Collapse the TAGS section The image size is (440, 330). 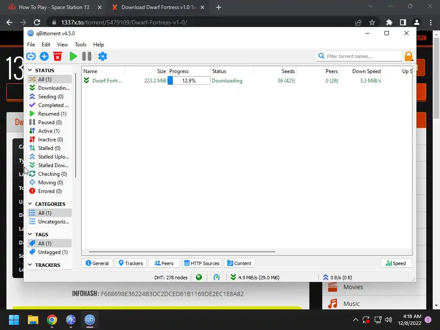pos(30,234)
